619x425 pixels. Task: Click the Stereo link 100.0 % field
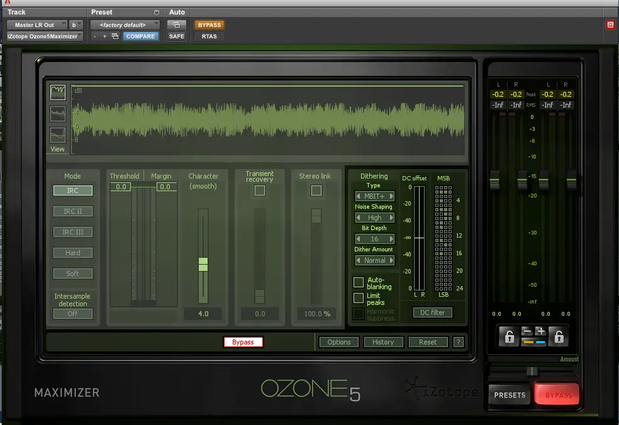point(317,314)
